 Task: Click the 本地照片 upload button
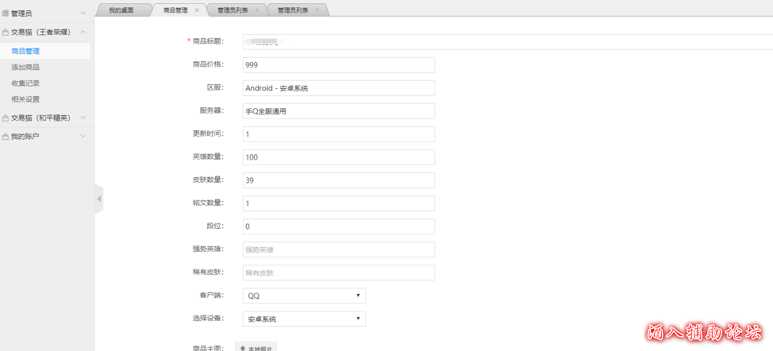tap(256, 348)
